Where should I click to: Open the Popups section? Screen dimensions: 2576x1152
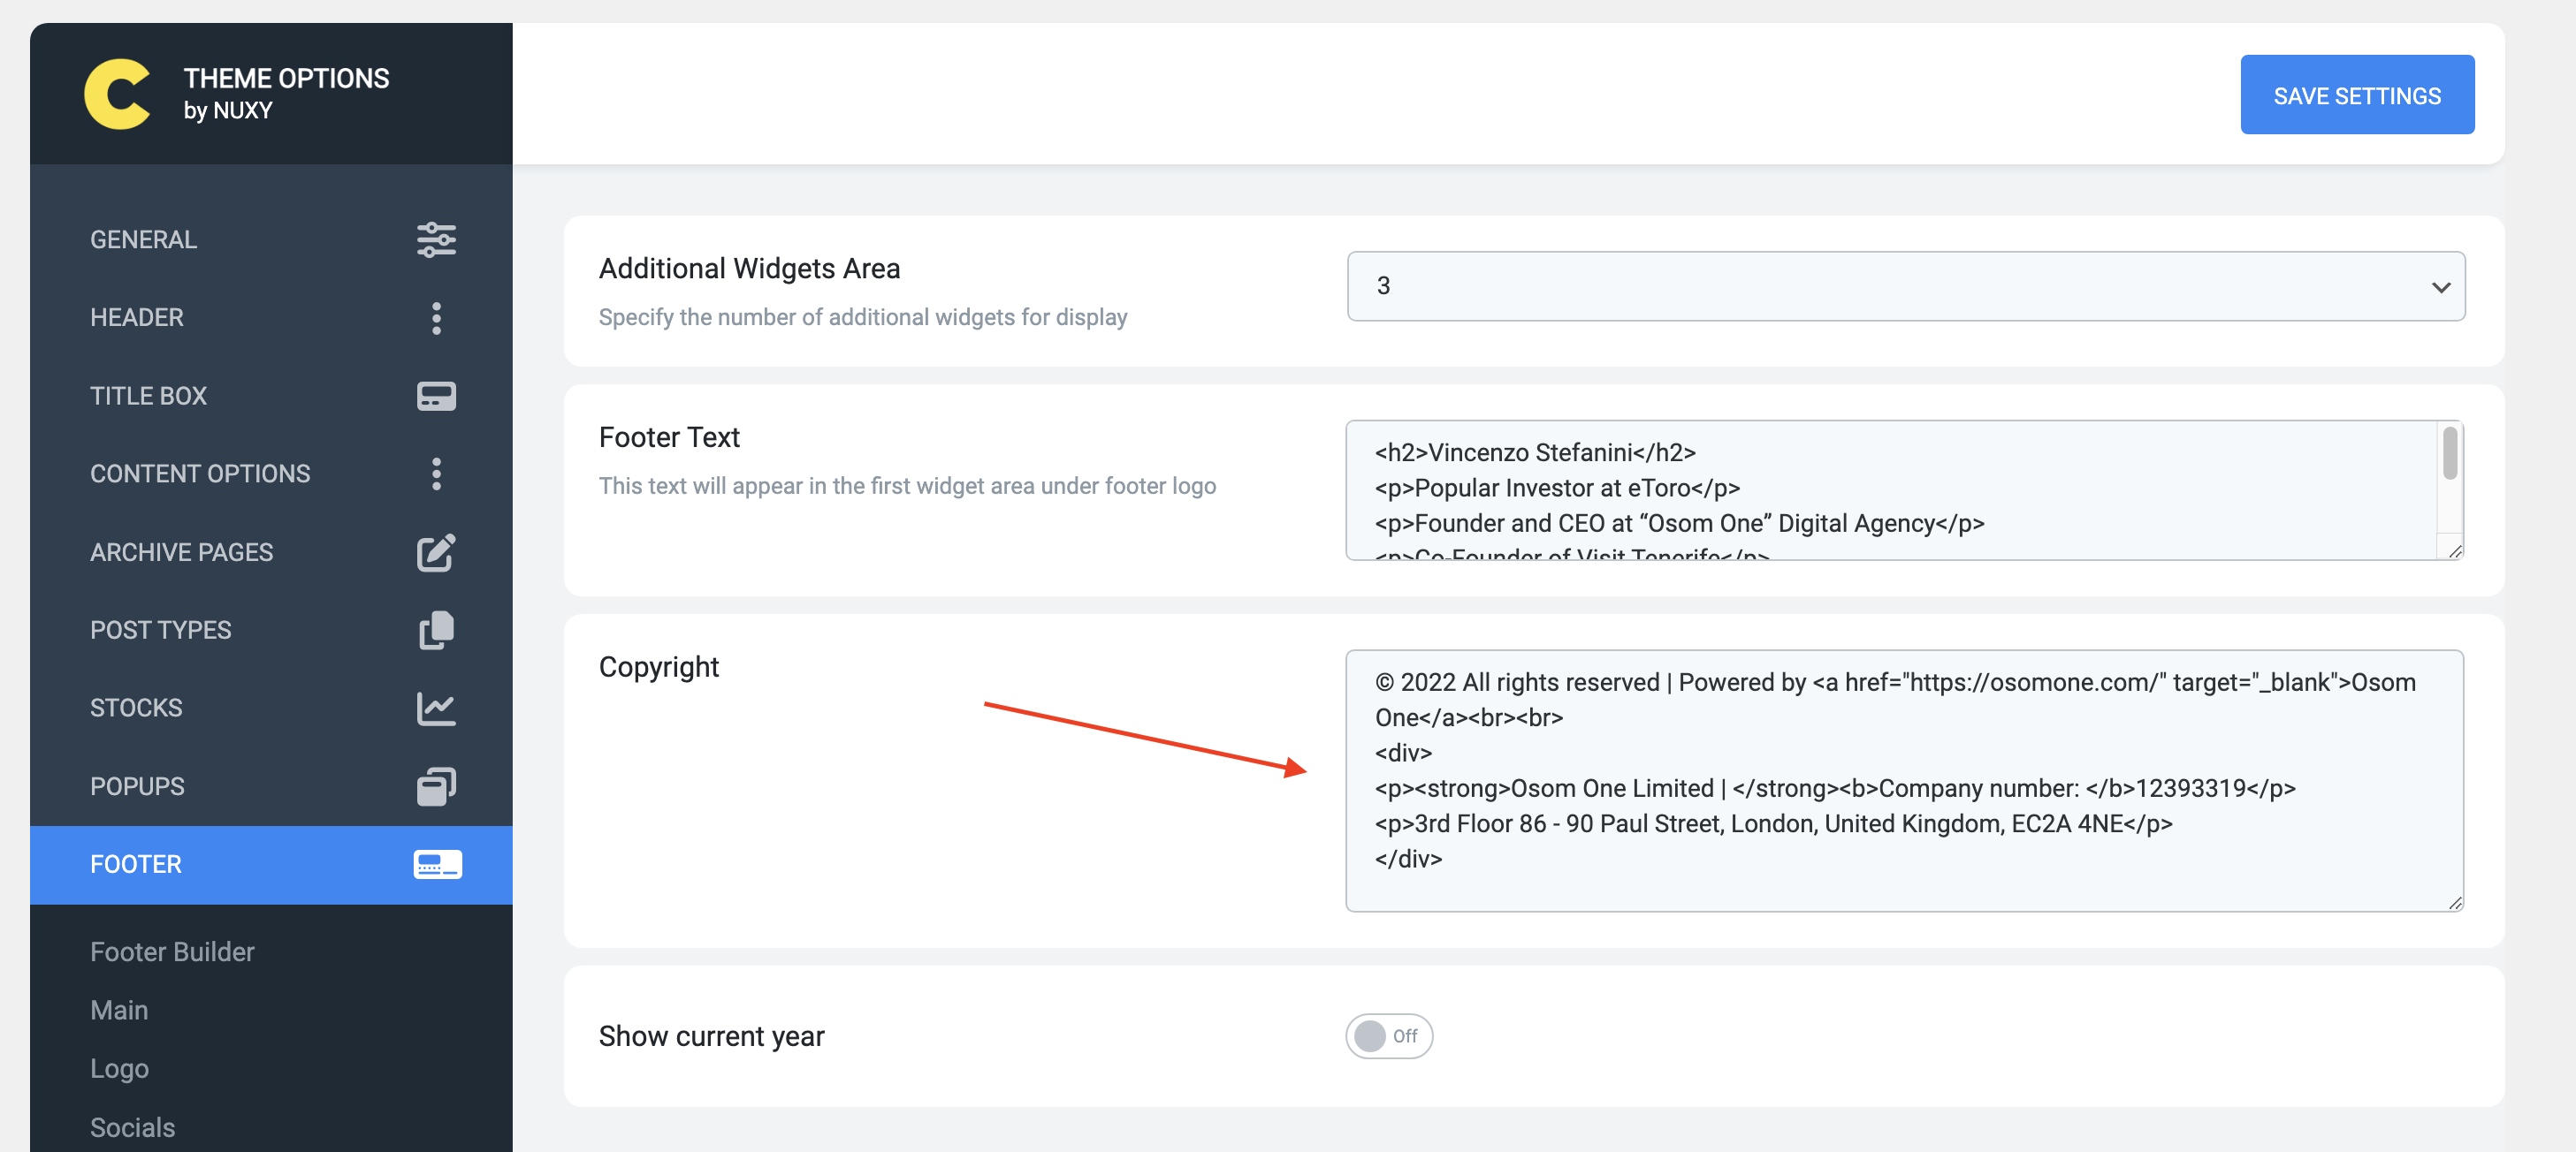click(x=271, y=786)
